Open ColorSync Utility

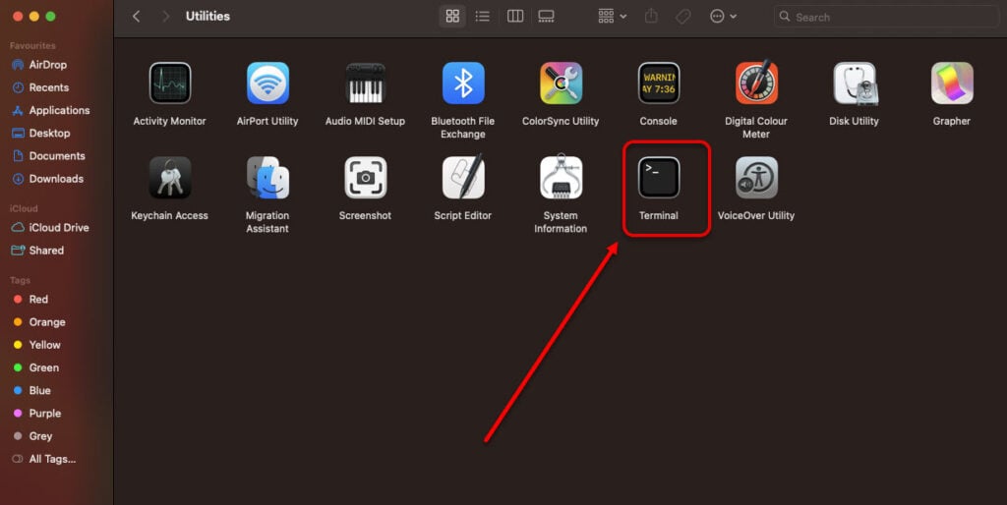pyautogui.click(x=561, y=84)
